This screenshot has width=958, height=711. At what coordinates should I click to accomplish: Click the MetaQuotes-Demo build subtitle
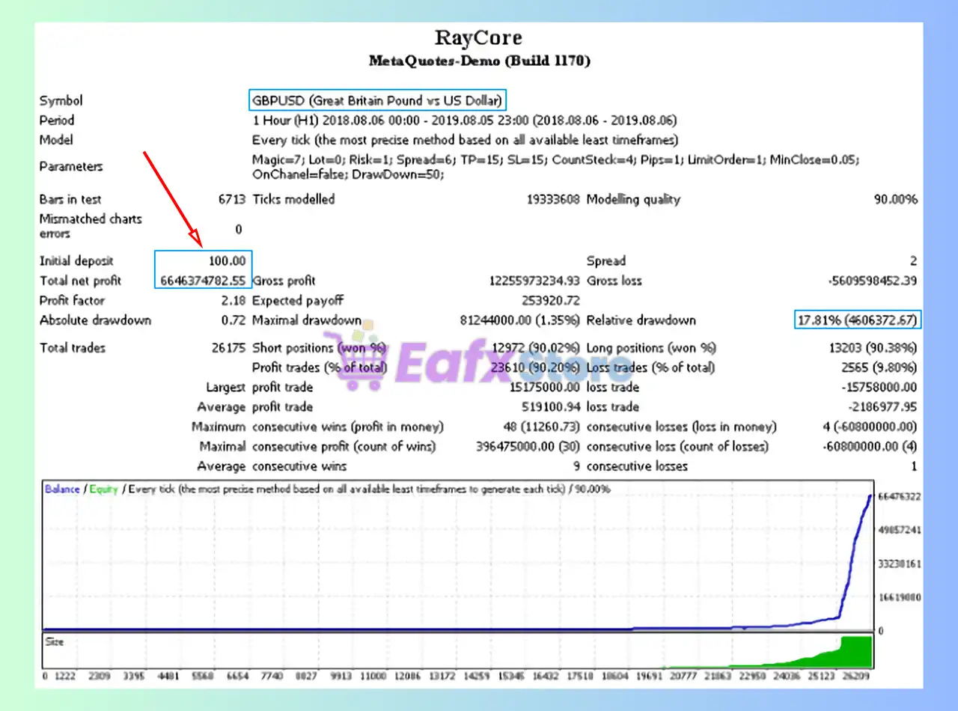[479, 61]
